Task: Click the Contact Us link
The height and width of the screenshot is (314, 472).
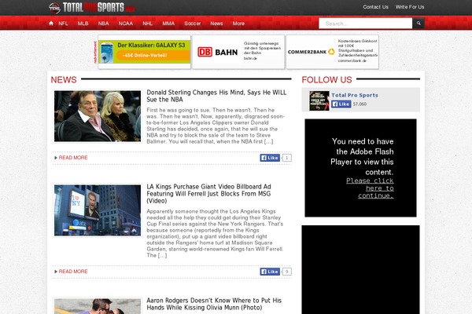Action: click(375, 7)
